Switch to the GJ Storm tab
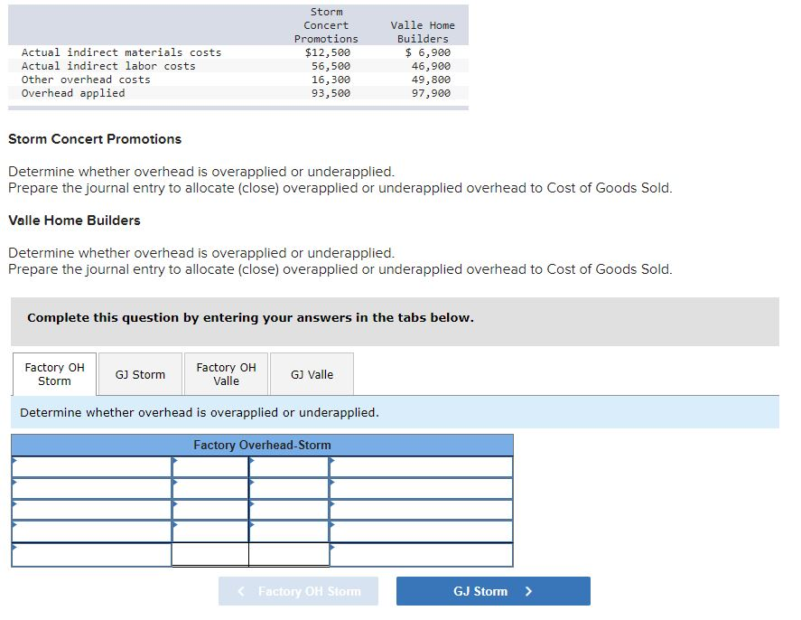Image resolution: width=801 pixels, height=620 pixels. (141, 374)
